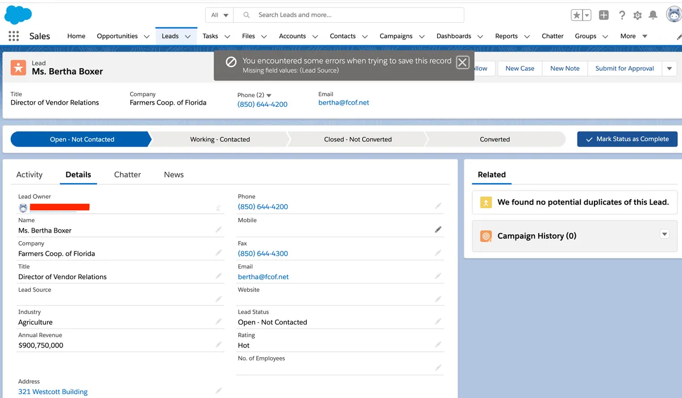Click the New Note button

point(565,68)
